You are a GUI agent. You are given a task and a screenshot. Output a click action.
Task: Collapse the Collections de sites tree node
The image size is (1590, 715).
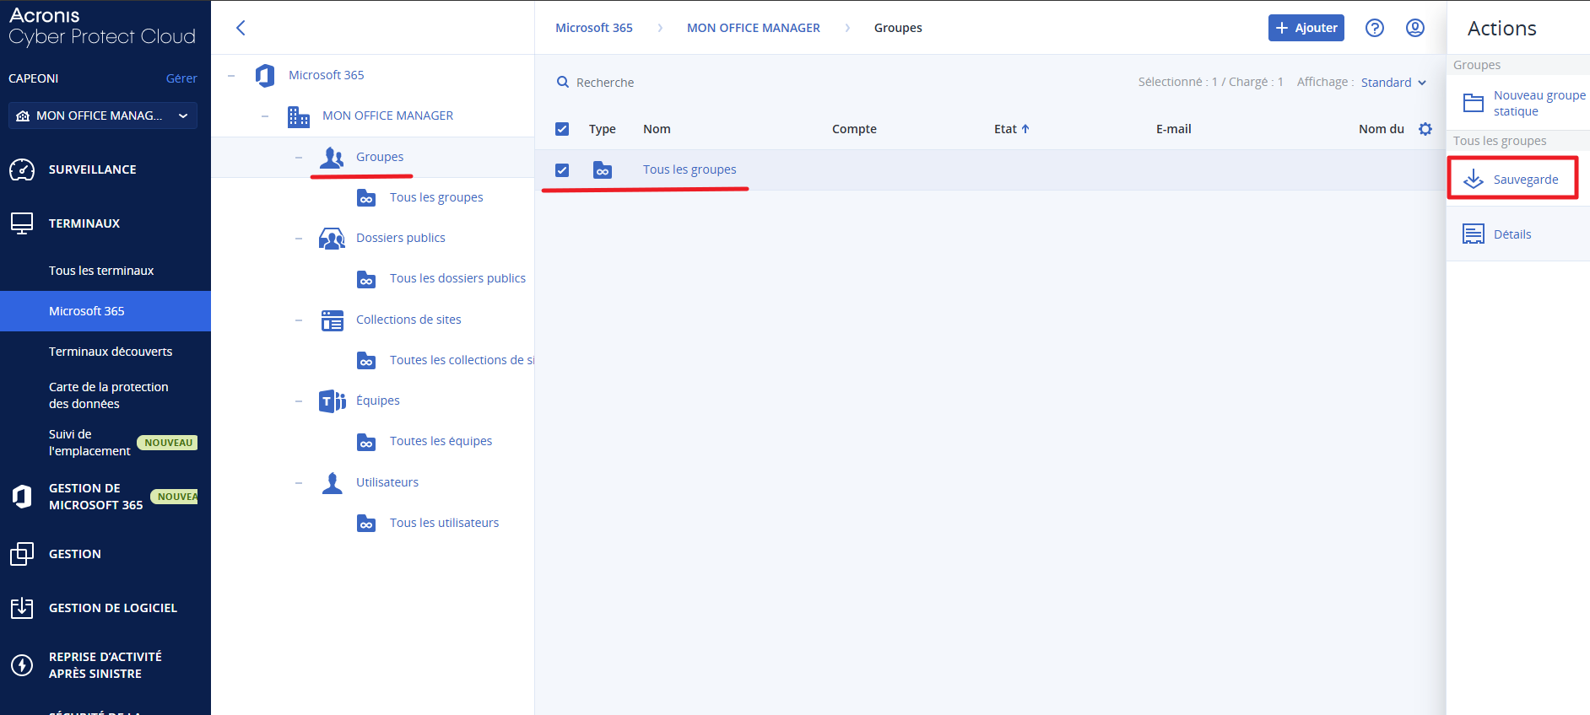[299, 320]
